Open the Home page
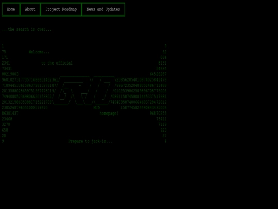 11,9
